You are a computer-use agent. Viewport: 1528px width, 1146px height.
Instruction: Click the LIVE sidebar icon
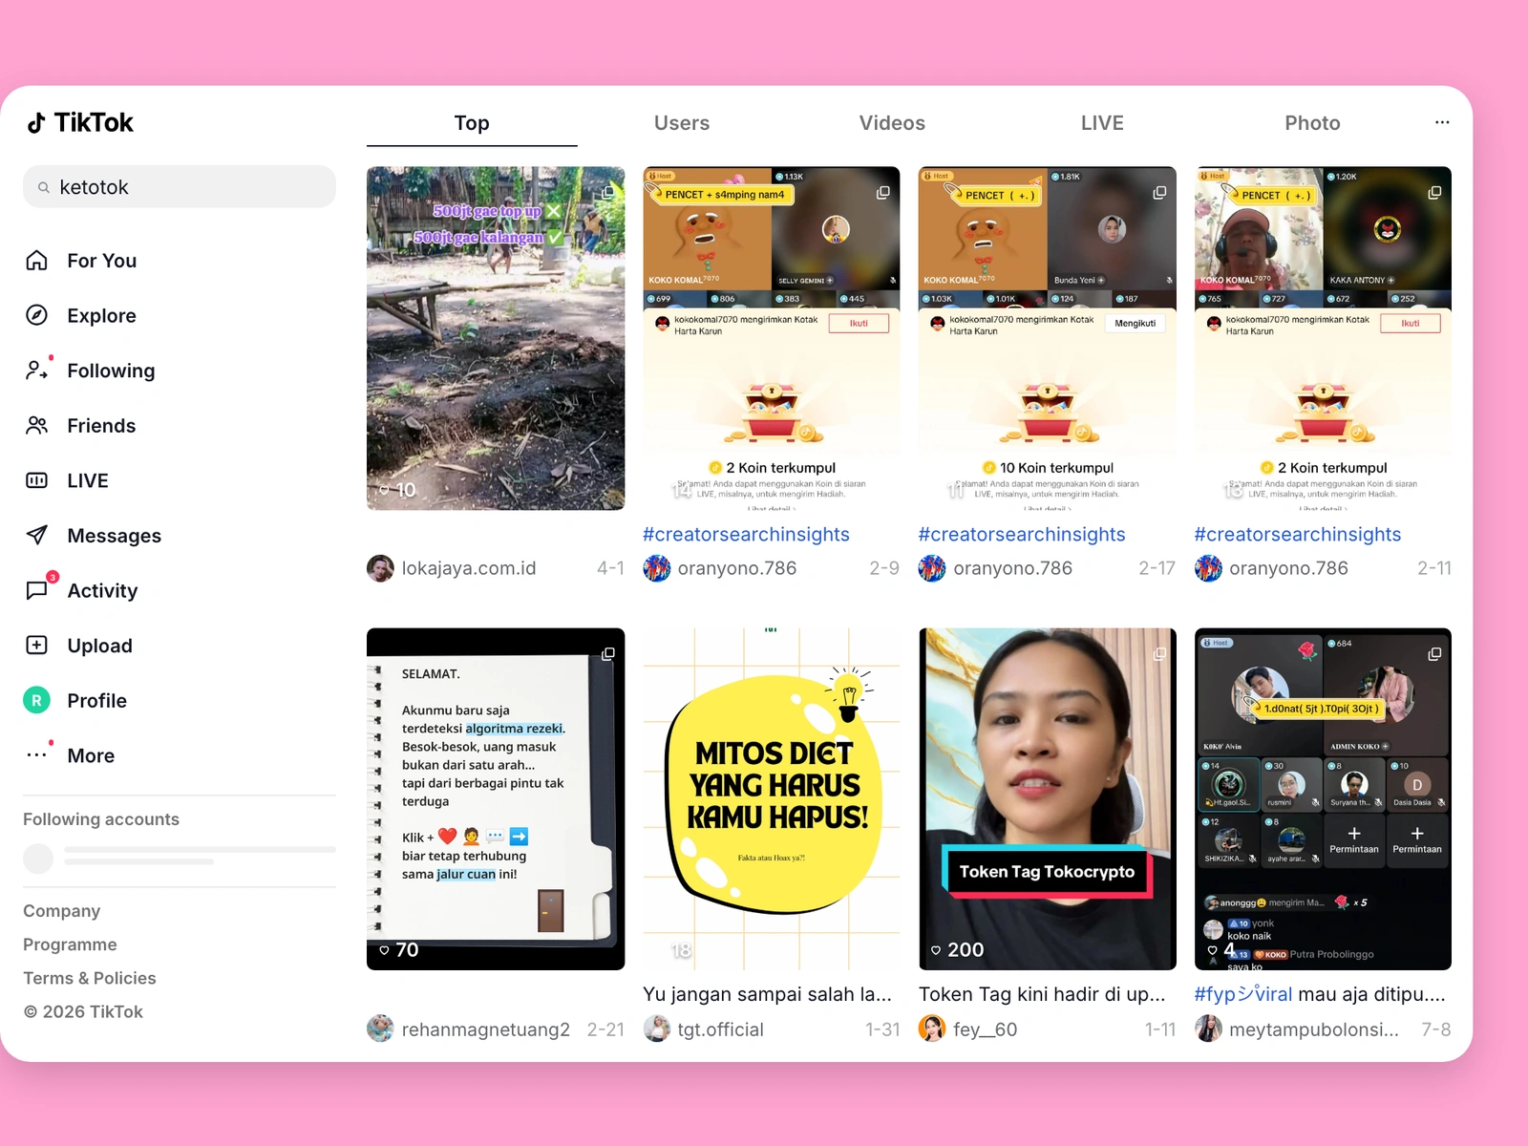pos(36,480)
